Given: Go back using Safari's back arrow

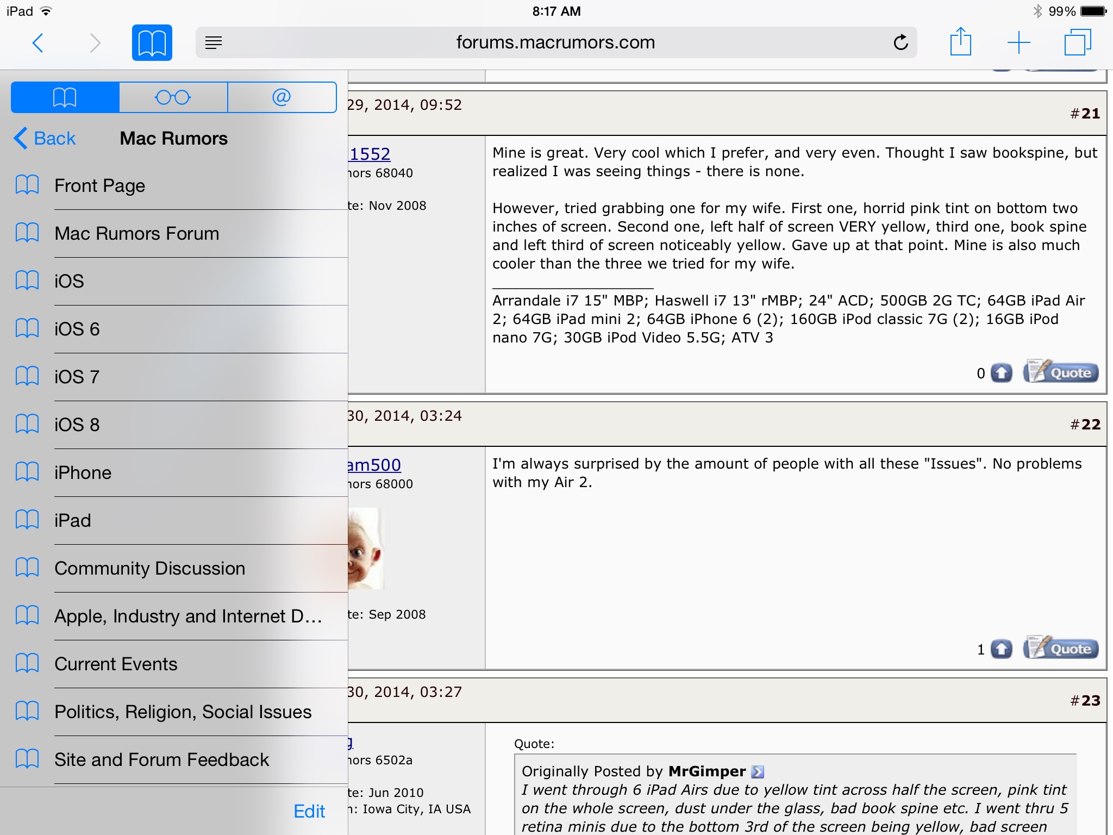Looking at the screenshot, I should (x=37, y=42).
